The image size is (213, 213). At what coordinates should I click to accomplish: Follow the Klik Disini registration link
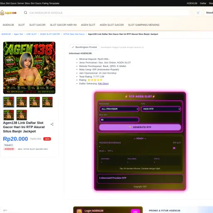103,84
